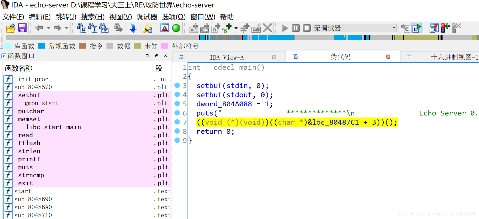Select _setbuf in the functions list
The image size is (479, 219).
pos(87,95)
